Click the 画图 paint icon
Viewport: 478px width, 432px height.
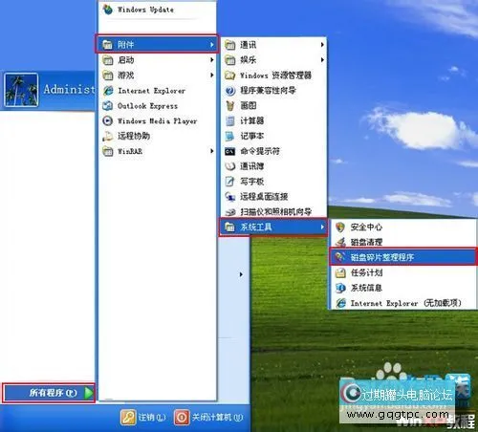[230, 105]
